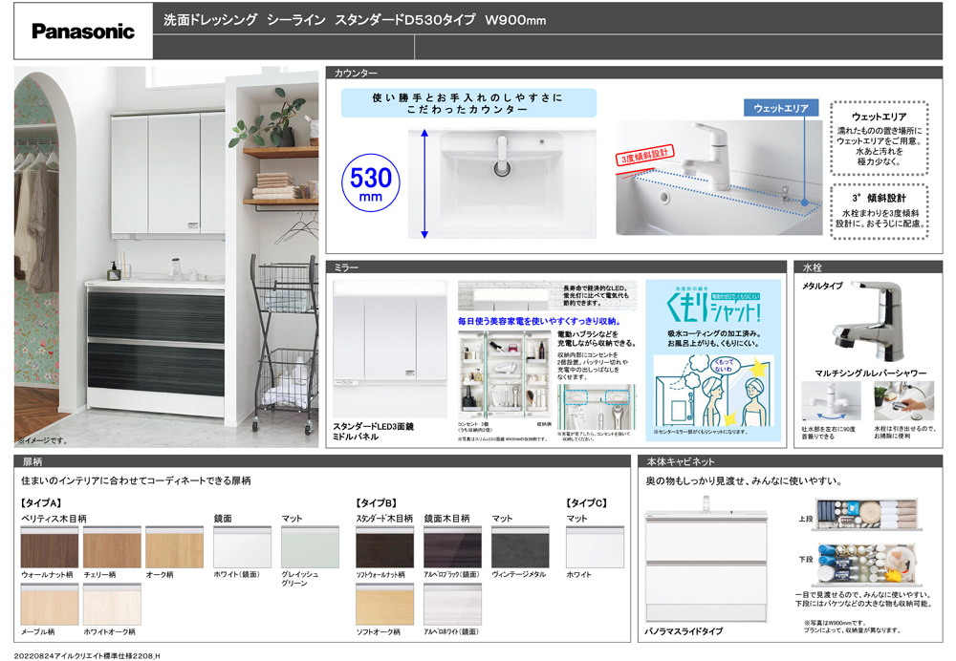Open the washroom vanity room photo

(x=166, y=256)
